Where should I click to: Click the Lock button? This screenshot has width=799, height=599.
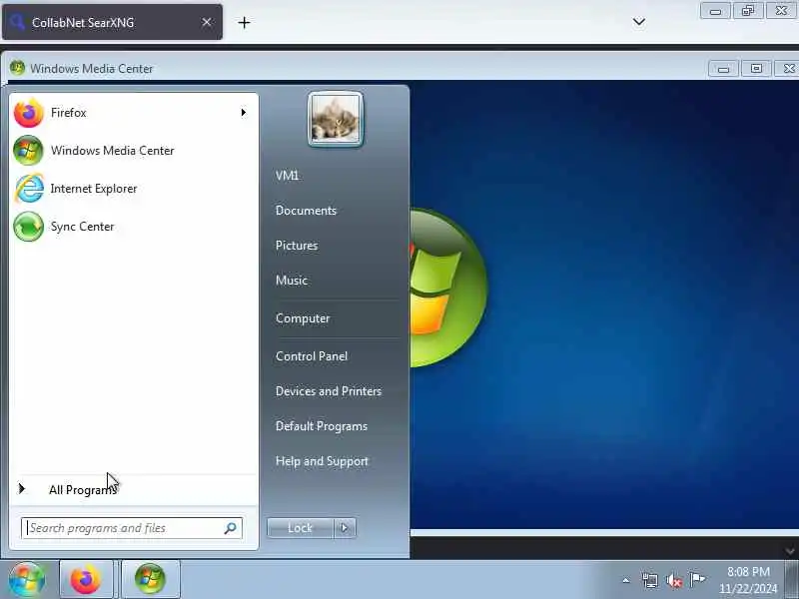301,528
